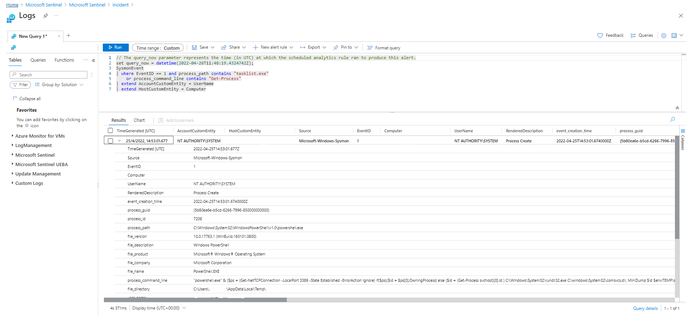Toggle the select-all checkbox in results header
Image resolution: width=689 pixels, height=316 pixels.
[110, 131]
